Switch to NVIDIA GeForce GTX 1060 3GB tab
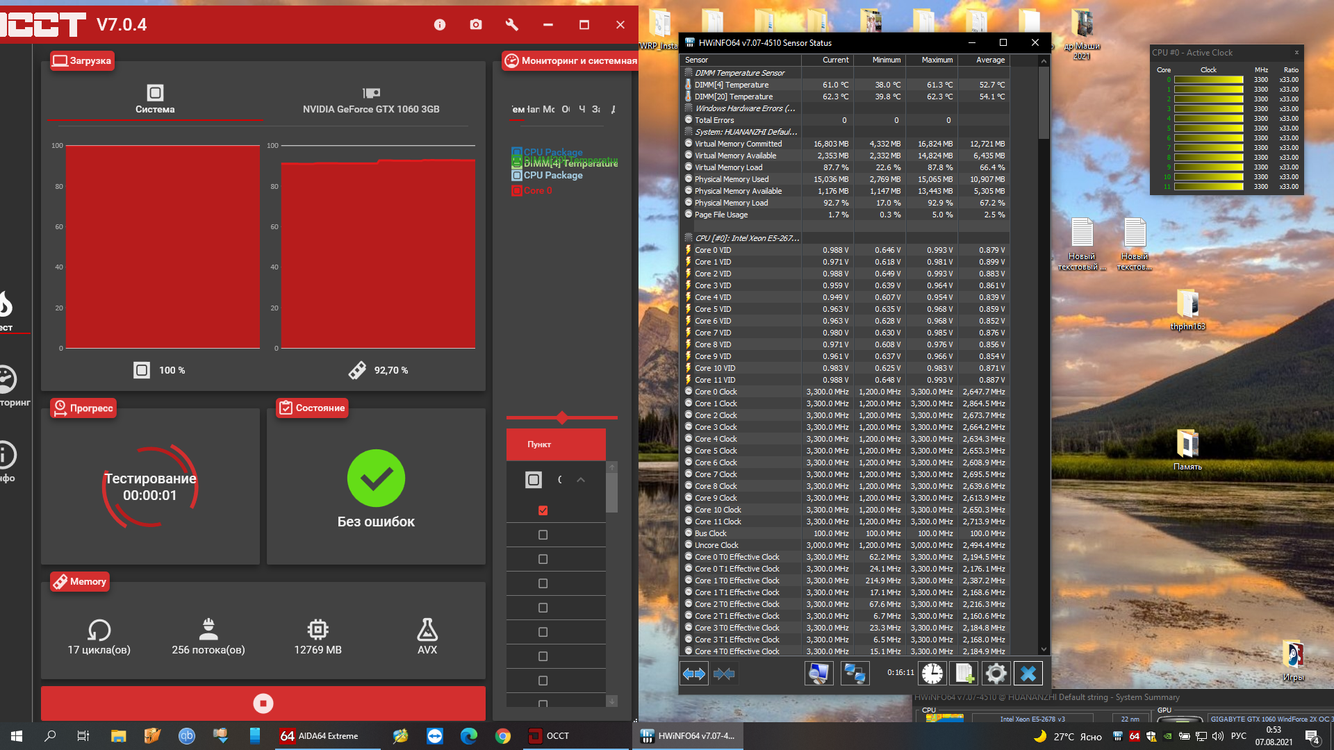Image resolution: width=1334 pixels, height=750 pixels. click(x=371, y=100)
